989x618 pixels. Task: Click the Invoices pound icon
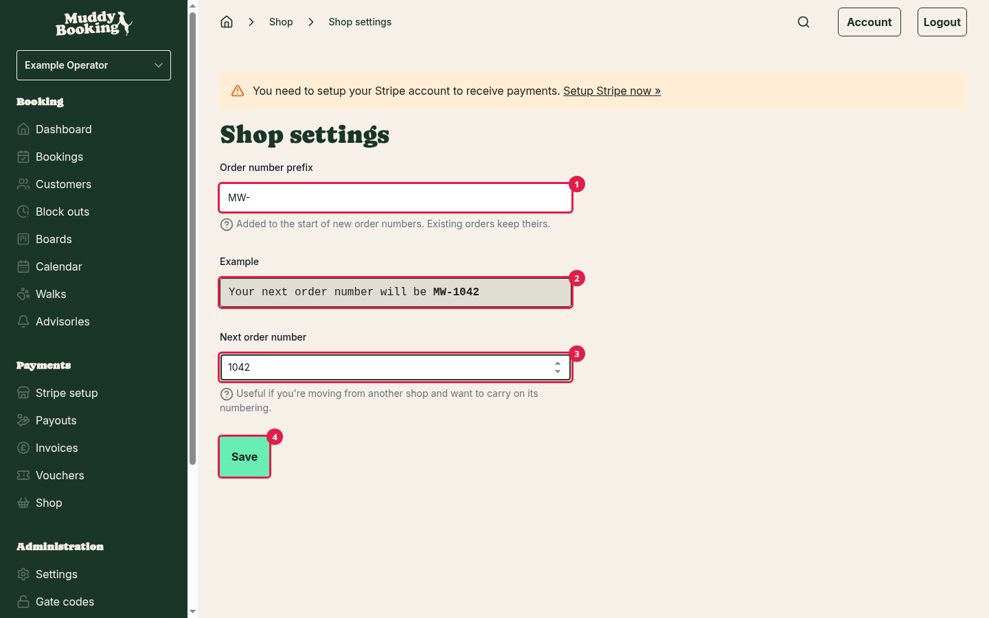23,448
